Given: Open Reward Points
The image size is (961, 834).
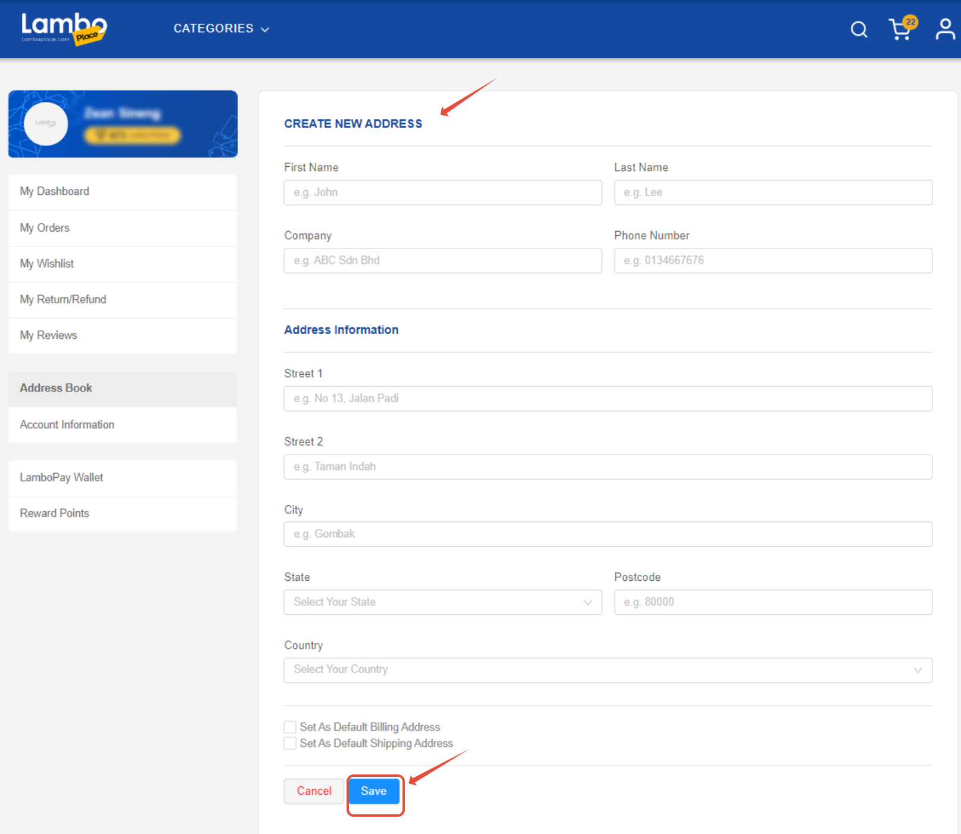Looking at the screenshot, I should (x=123, y=514).
